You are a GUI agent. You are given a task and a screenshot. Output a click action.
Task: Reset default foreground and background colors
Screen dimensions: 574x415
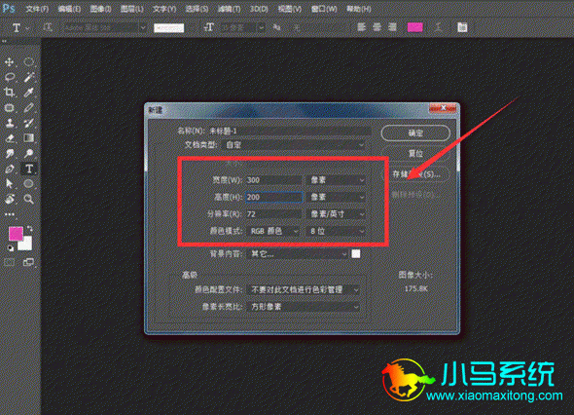11,248
